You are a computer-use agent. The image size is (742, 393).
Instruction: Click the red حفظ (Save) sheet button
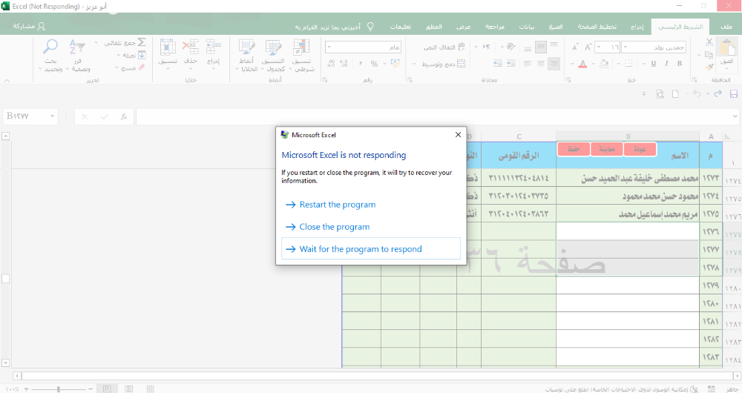574,149
